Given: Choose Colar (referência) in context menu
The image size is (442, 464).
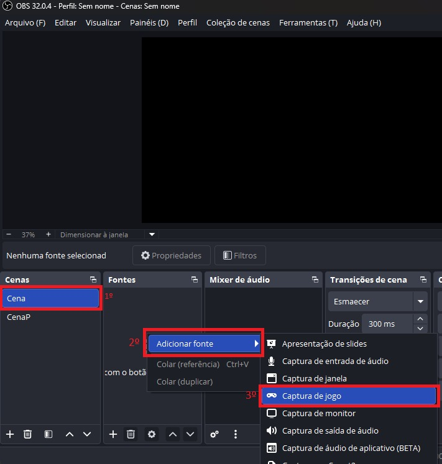Looking at the screenshot, I should click(203, 364).
